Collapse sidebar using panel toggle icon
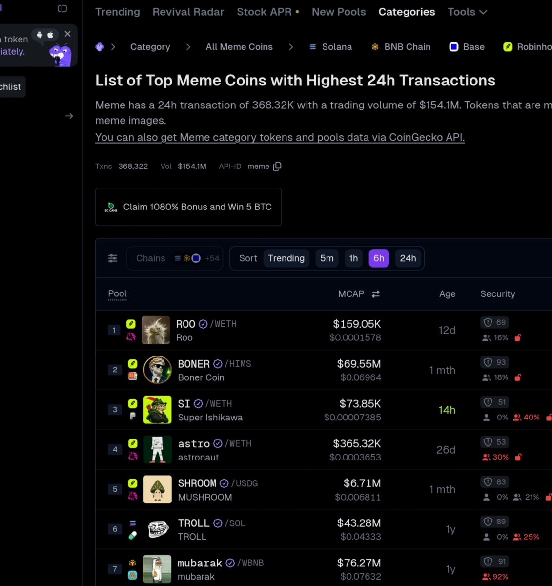The height and width of the screenshot is (586, 552). point(62,8)
